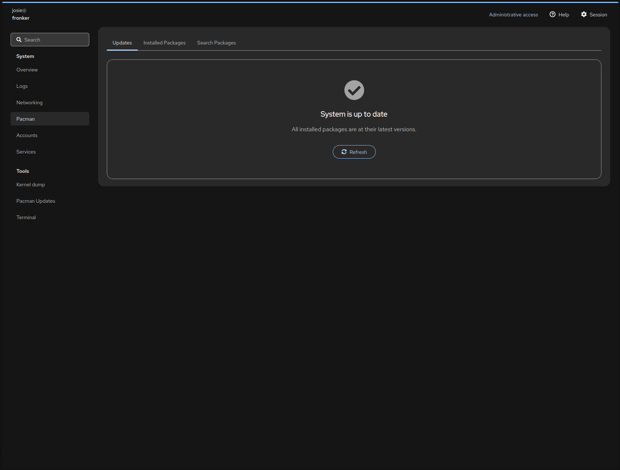Screen dimensions: 620x470
Task: Navigate to the Networking section
Action: coord(30,102)
